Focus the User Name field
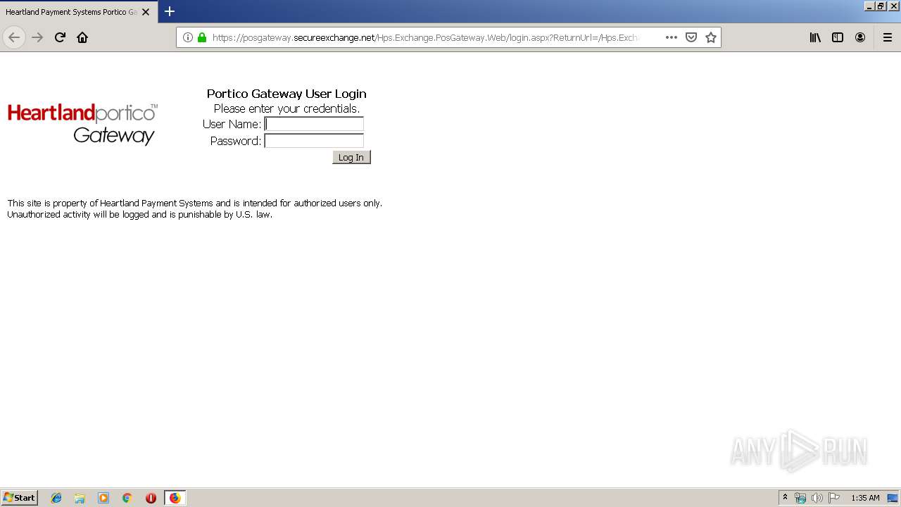Image resolution: width=901 pixels, height=507 pixels. (x=314, y=124)
